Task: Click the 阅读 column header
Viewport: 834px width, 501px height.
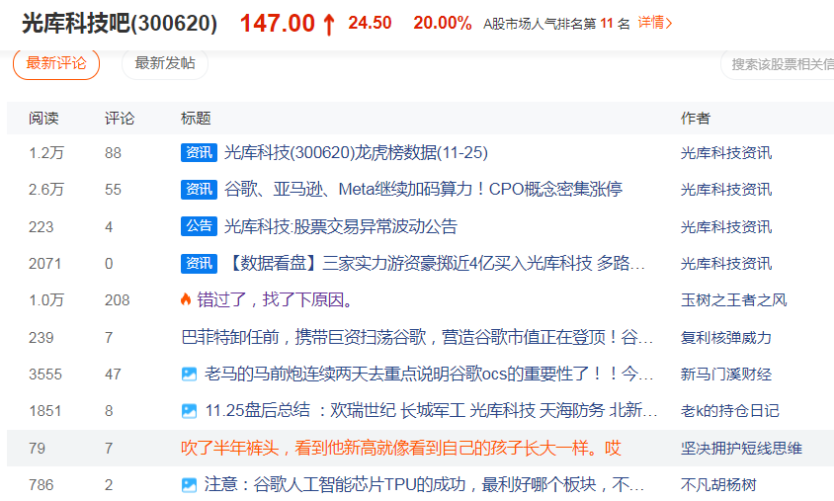Action: [x=43, y=118]
